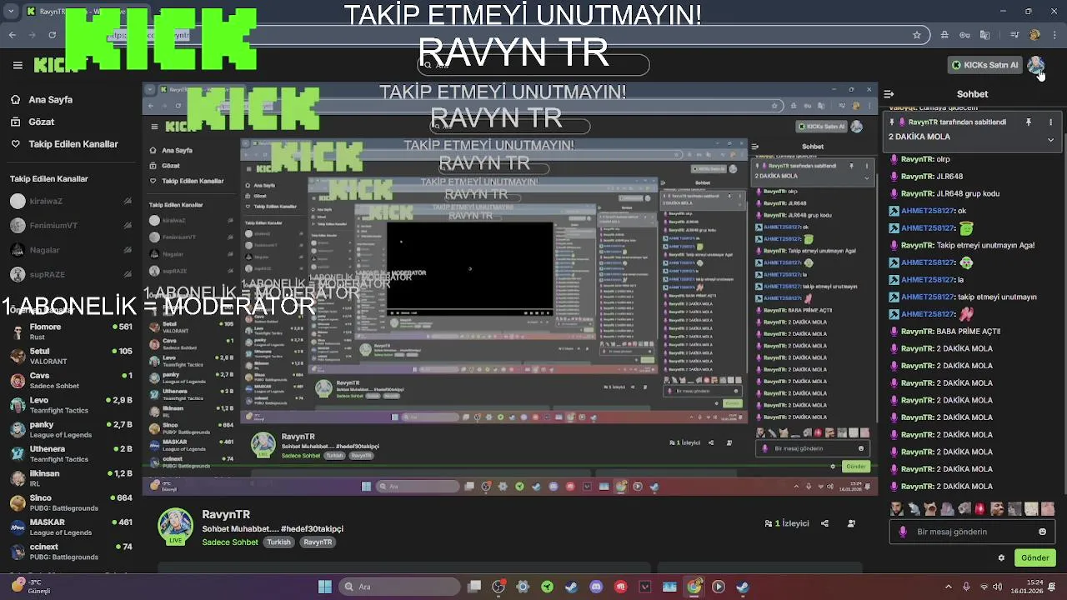Click the taskbar microphone tray icon

coord(965,587)
